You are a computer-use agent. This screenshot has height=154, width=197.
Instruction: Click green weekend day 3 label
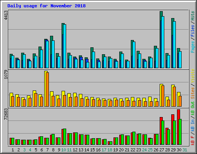[24, 150]
